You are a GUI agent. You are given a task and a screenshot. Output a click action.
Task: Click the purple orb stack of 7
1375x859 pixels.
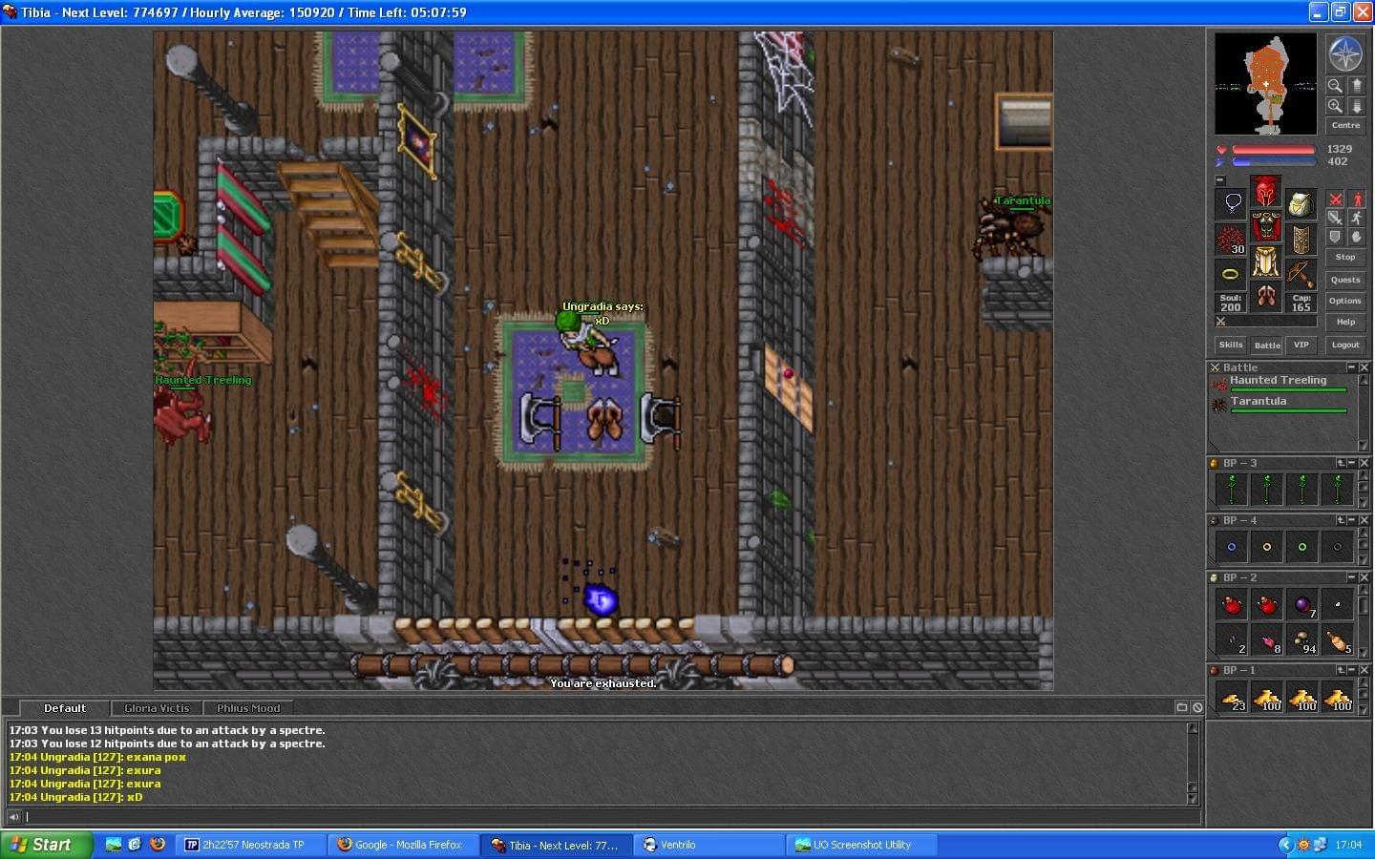(x=1302, y=604)
